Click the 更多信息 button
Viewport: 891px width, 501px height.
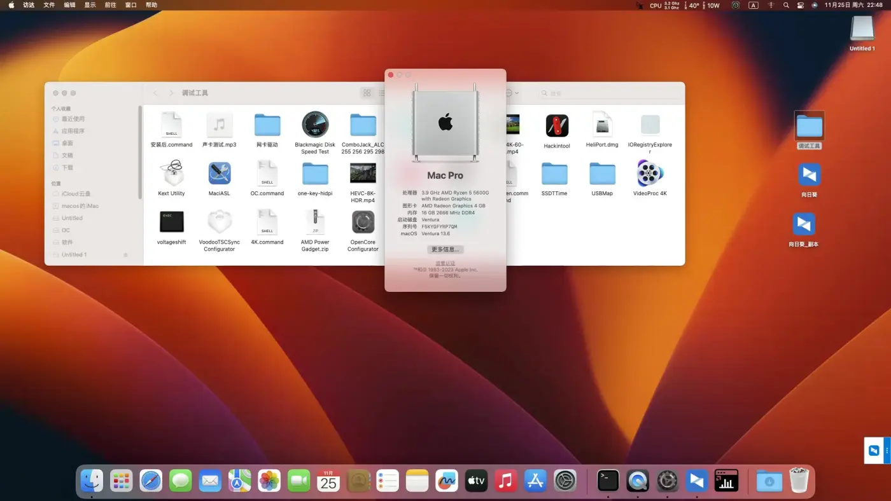point(445,249)
